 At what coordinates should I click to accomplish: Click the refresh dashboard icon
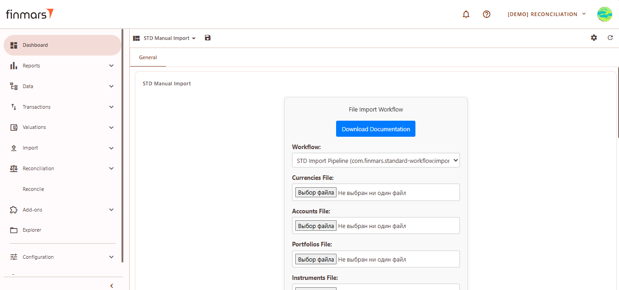[610, 38]
